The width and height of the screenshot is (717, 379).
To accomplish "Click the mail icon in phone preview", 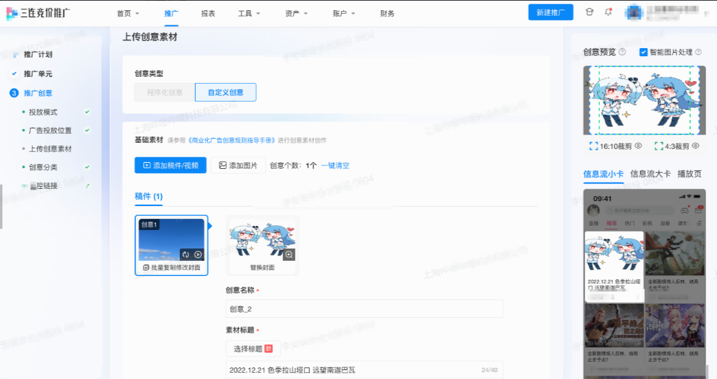I will pyautogui.click(x=698, y=210).
